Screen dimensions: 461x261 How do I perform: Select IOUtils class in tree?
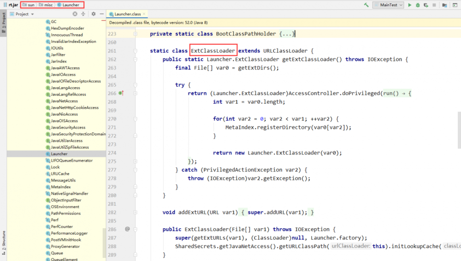click(54, 48)
